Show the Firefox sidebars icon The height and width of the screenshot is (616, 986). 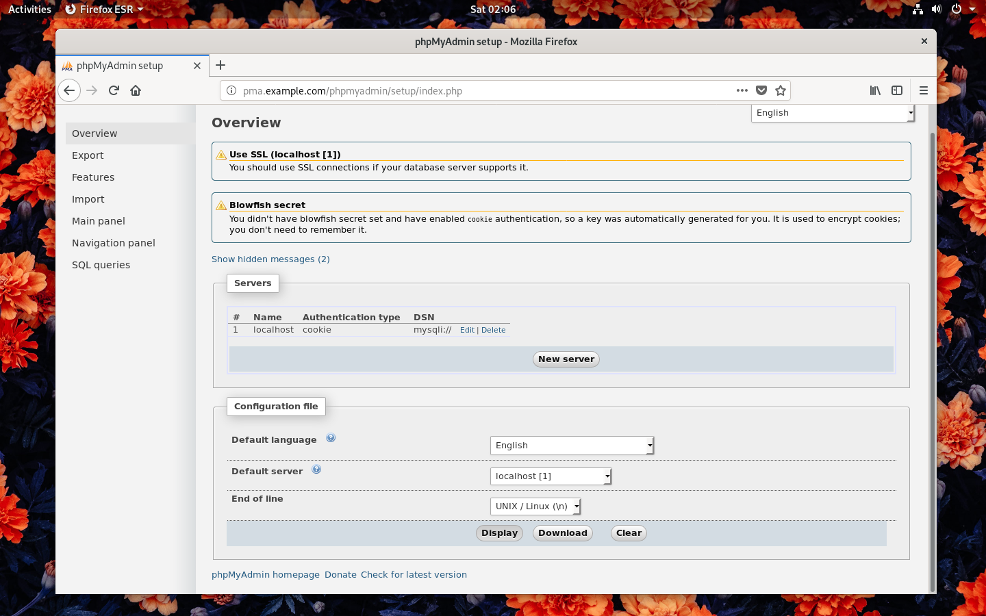point(897,90)
